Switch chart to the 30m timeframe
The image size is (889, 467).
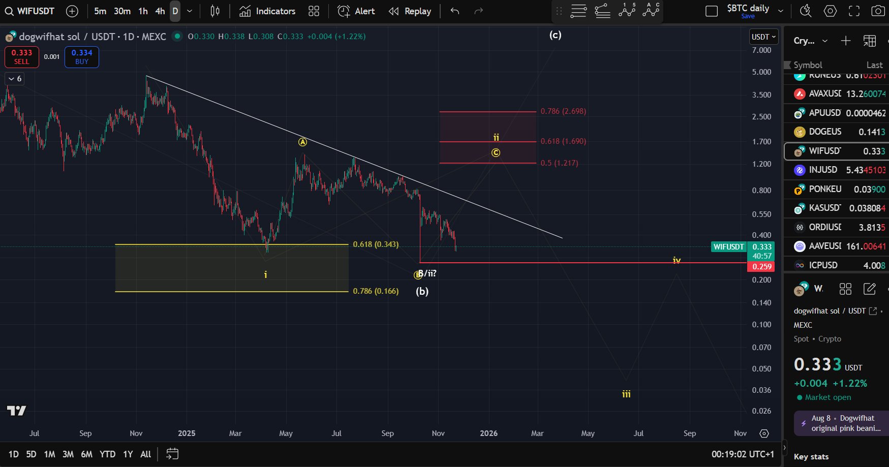coord(122,11)
